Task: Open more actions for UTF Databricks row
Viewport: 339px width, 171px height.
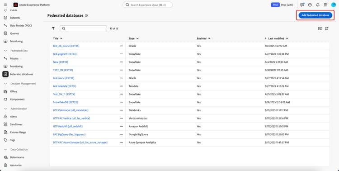Action: [121, 110]
